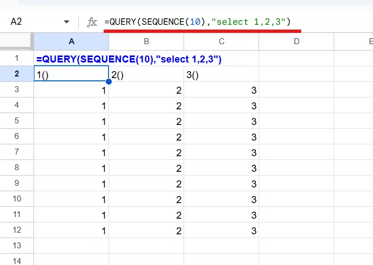373x265 pixels.
Task: Click cell B5 with value 2
Action: tap(146, 121)
